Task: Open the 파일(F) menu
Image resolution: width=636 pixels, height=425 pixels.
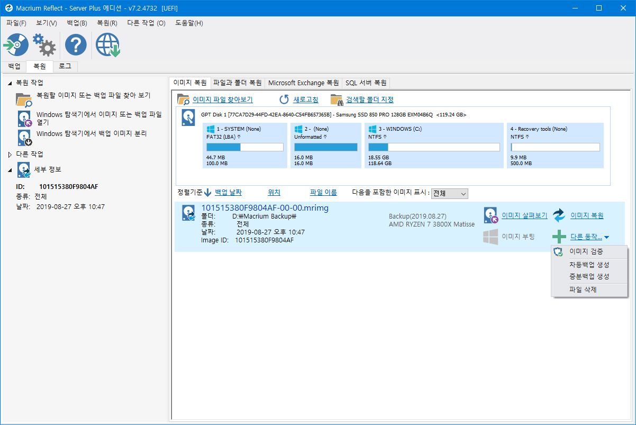Action: tap(16, 23)
